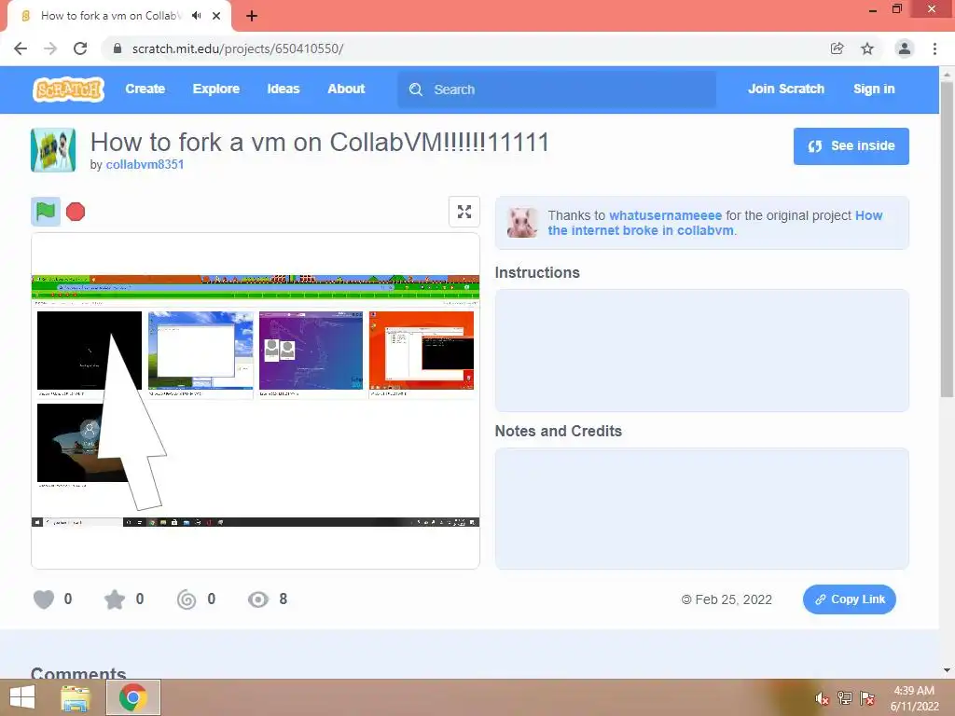Open the Explore page
The width and height of the screenshot is (955, 716).
click(x=215, y=89)
